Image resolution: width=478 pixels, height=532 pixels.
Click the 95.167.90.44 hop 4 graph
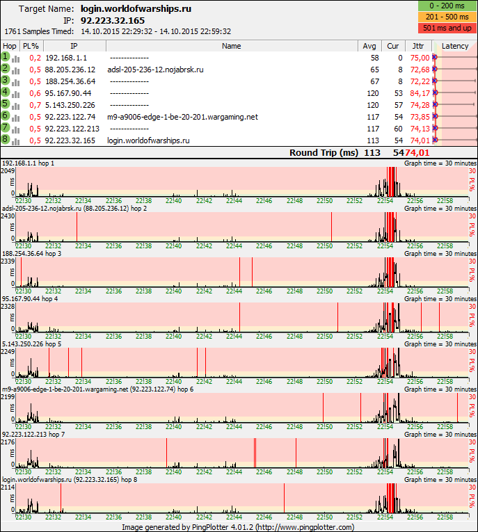point(242,317)
